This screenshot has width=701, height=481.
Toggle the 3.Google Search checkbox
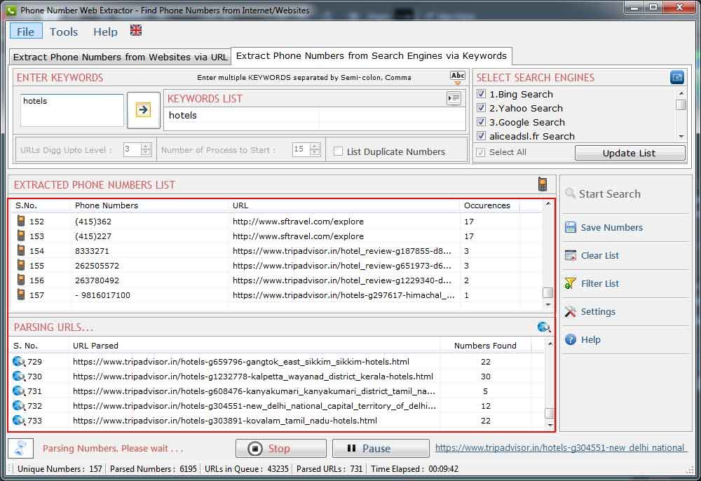click(x=481, y=121)
